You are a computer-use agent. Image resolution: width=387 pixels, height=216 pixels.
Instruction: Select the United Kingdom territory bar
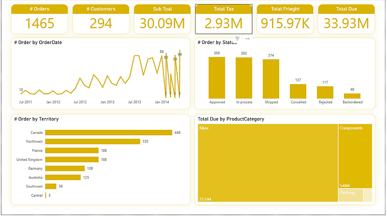72,160
